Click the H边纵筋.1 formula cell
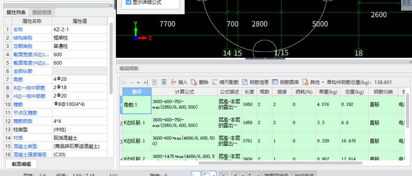412x176 pixels. (184, 141)
